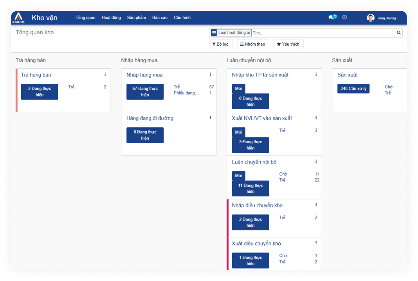The width and height of the screenshot is (418, 281).
Task: Click the Mới button in Luân chuyển nội bộ card
Action: [x=238, y=176]
